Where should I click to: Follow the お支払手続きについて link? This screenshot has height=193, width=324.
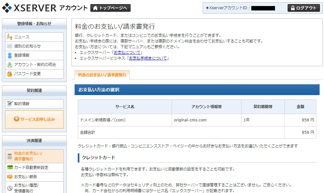tap(148, 58)
